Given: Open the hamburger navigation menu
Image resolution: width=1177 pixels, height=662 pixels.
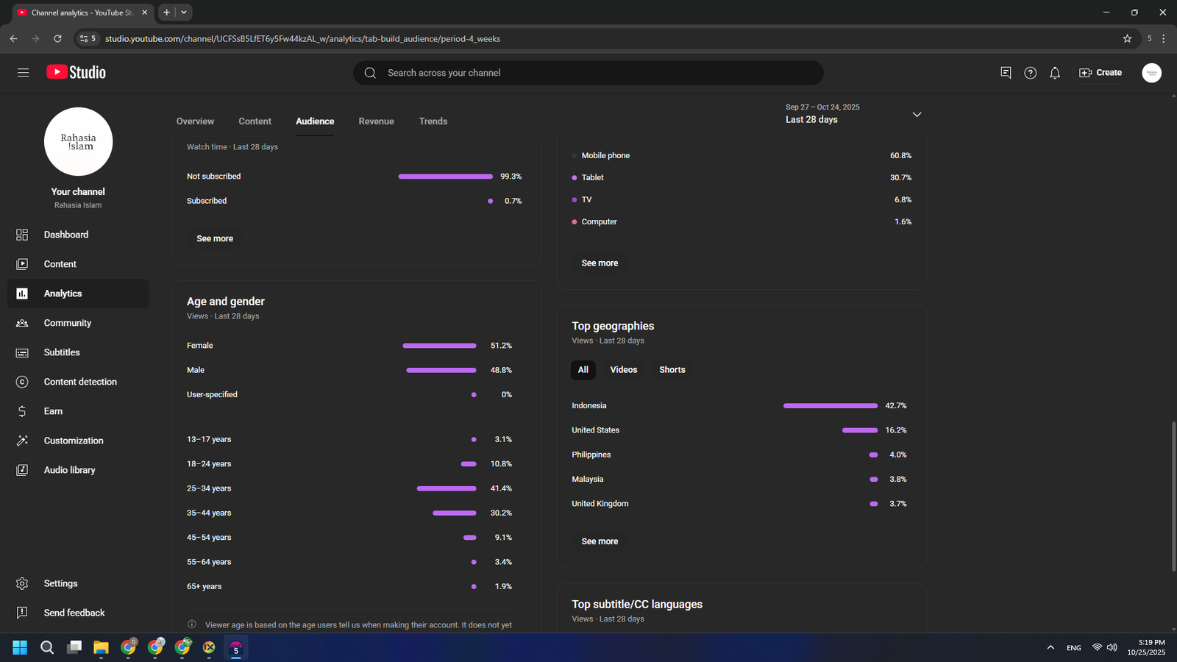Looking at the screenshot, I should (x=24, y=73).
